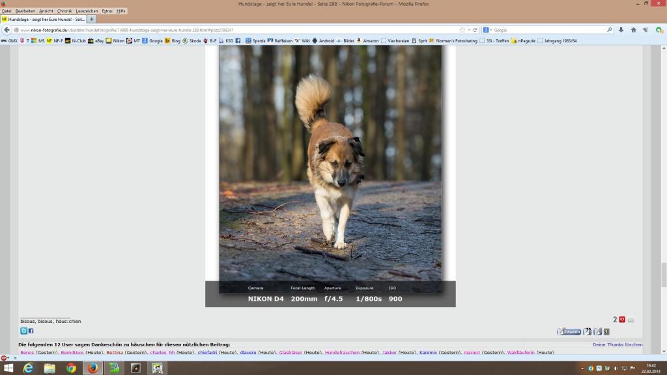
Task: Open the volume control in system tray
Action: coord(616,368)
